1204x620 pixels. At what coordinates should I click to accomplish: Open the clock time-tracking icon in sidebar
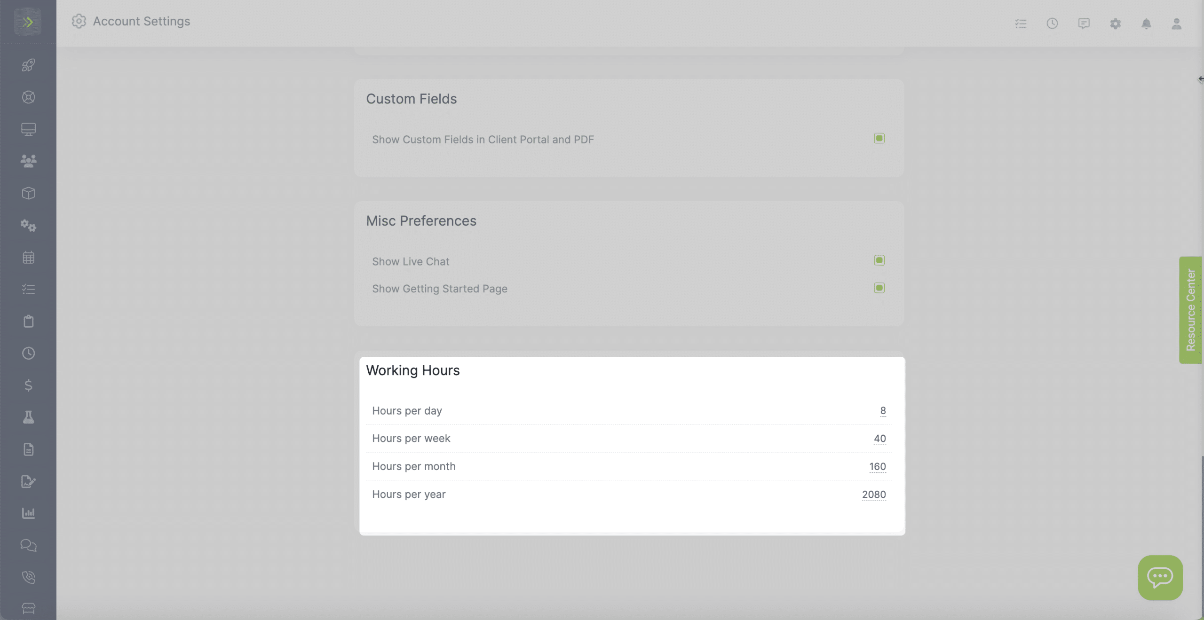[x=28, y=353]
